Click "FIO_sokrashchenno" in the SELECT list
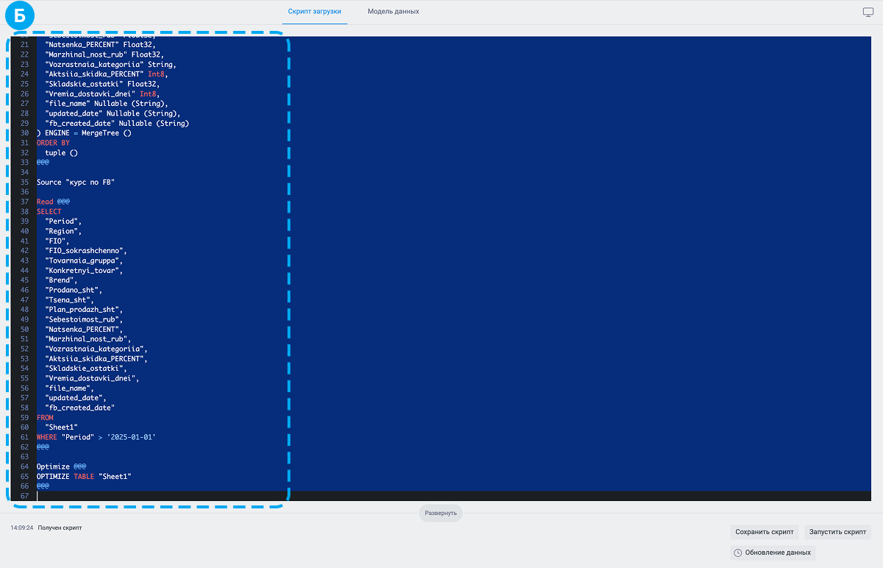Viewport: 883px width, 568px height. pyautogui.click(x=86, y=251)
